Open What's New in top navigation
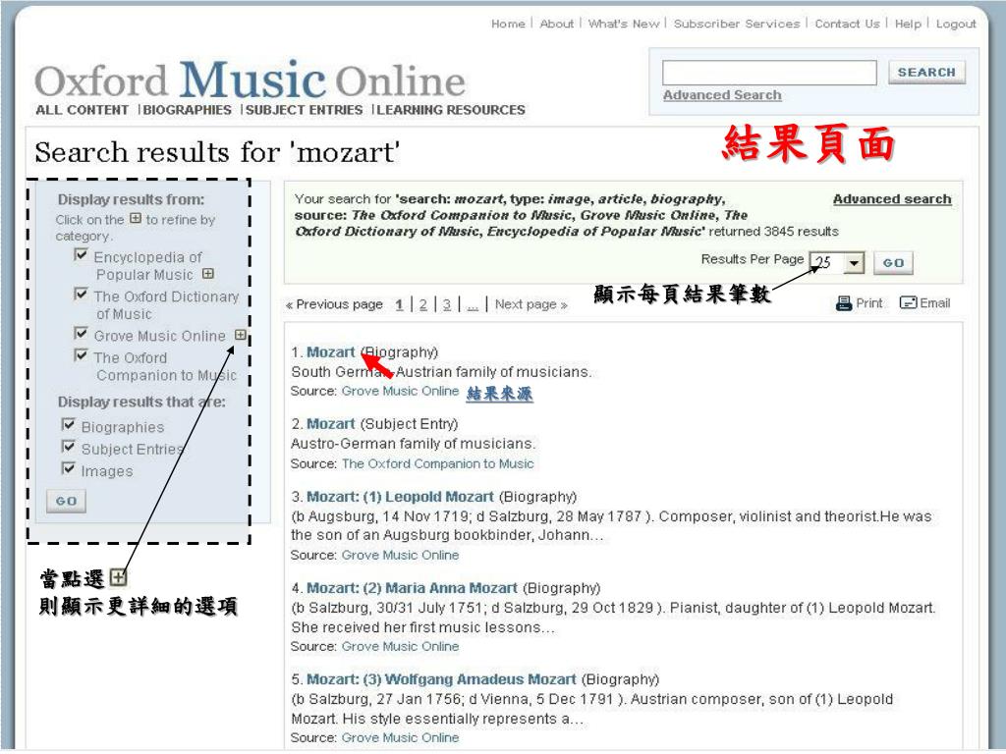This screenshot has height=754, width=1006. (x=624, y=24)
